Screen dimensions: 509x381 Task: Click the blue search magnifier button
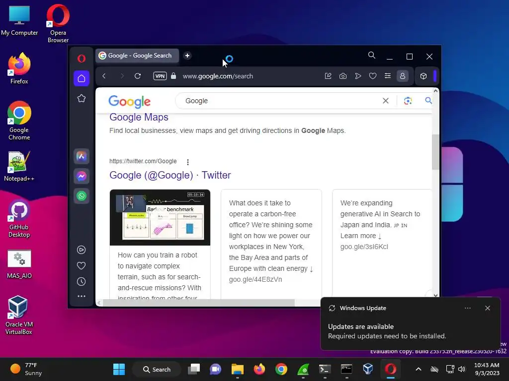428,101
